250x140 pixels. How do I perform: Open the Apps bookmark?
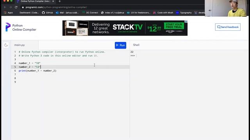8,13
